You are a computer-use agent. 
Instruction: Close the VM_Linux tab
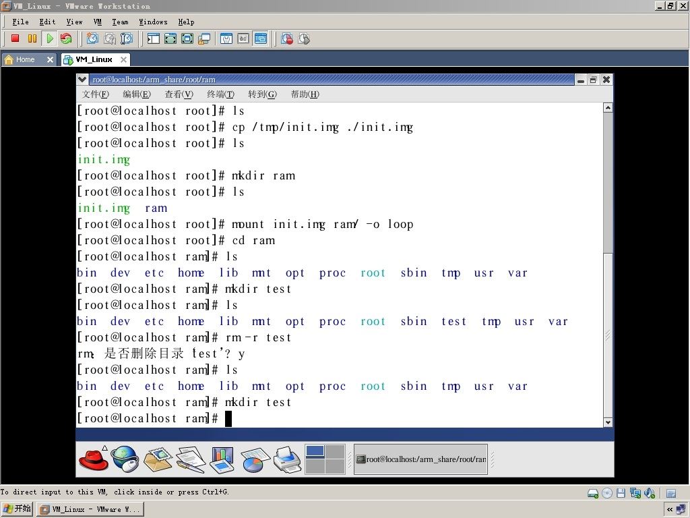[124, 59]
